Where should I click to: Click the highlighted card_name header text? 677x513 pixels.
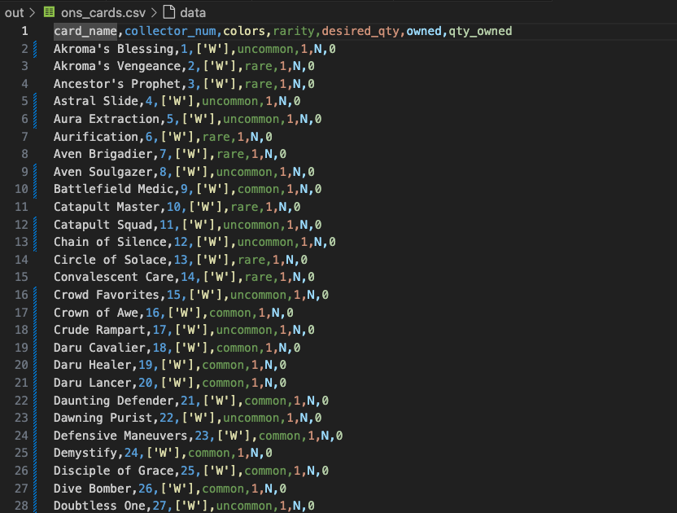pyautogui.click(x=85, y=30)
